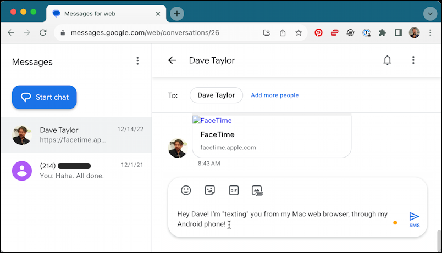The width and height of the screenshot is (442, 253).
Task: Click into the message text field
Action: [x=283, y=219]
